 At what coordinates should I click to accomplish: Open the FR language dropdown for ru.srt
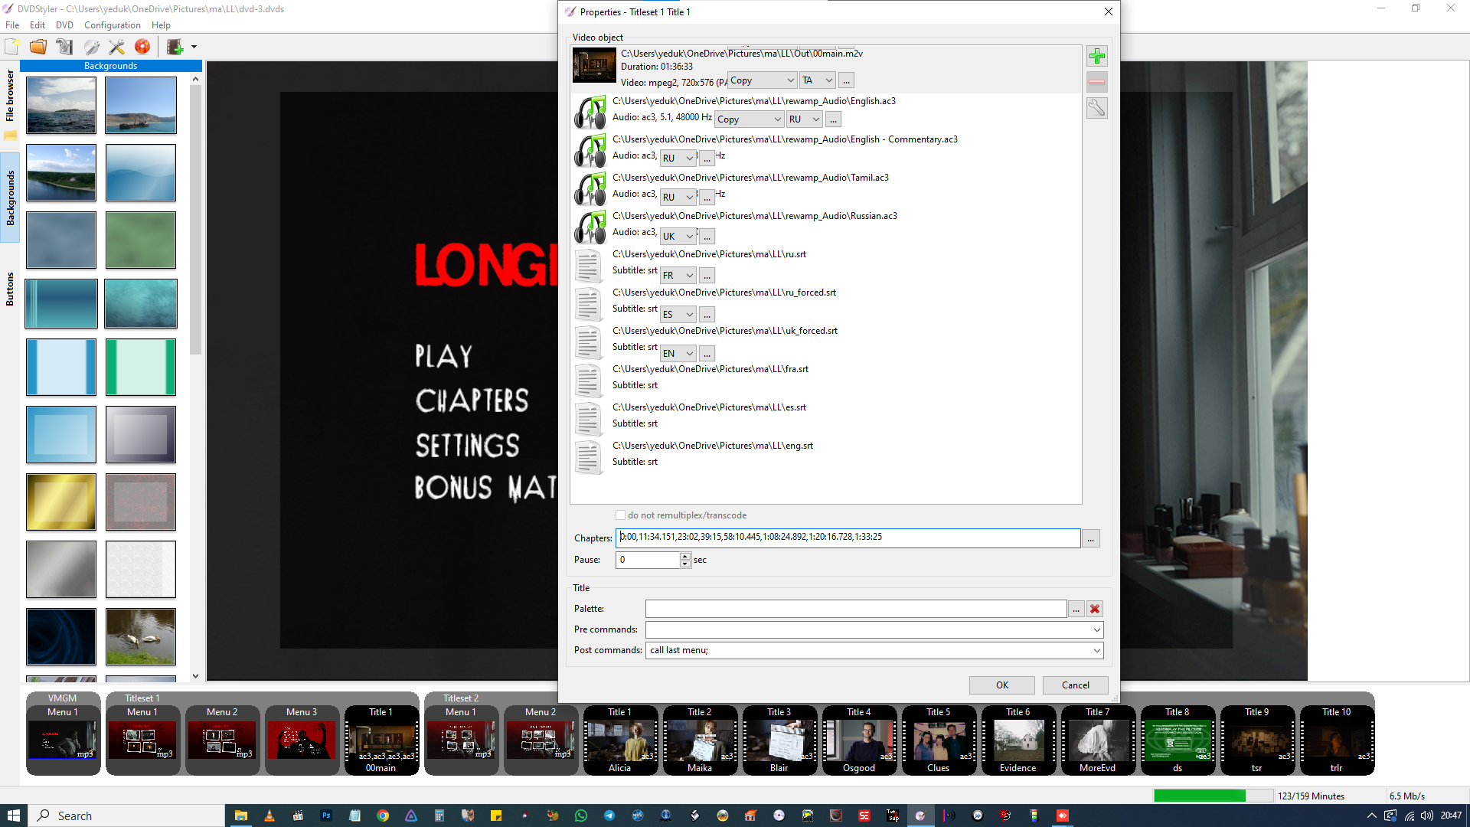point(678,276)
